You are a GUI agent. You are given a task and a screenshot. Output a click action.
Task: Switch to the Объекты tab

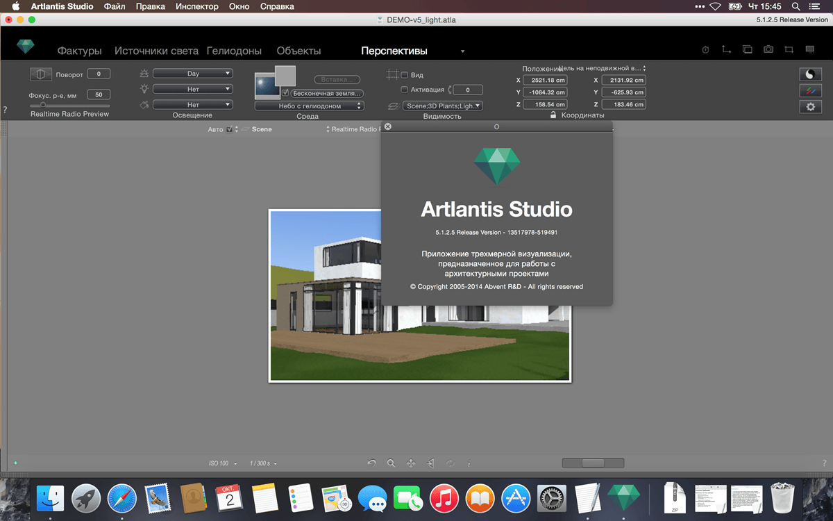[x=298, y=51]
